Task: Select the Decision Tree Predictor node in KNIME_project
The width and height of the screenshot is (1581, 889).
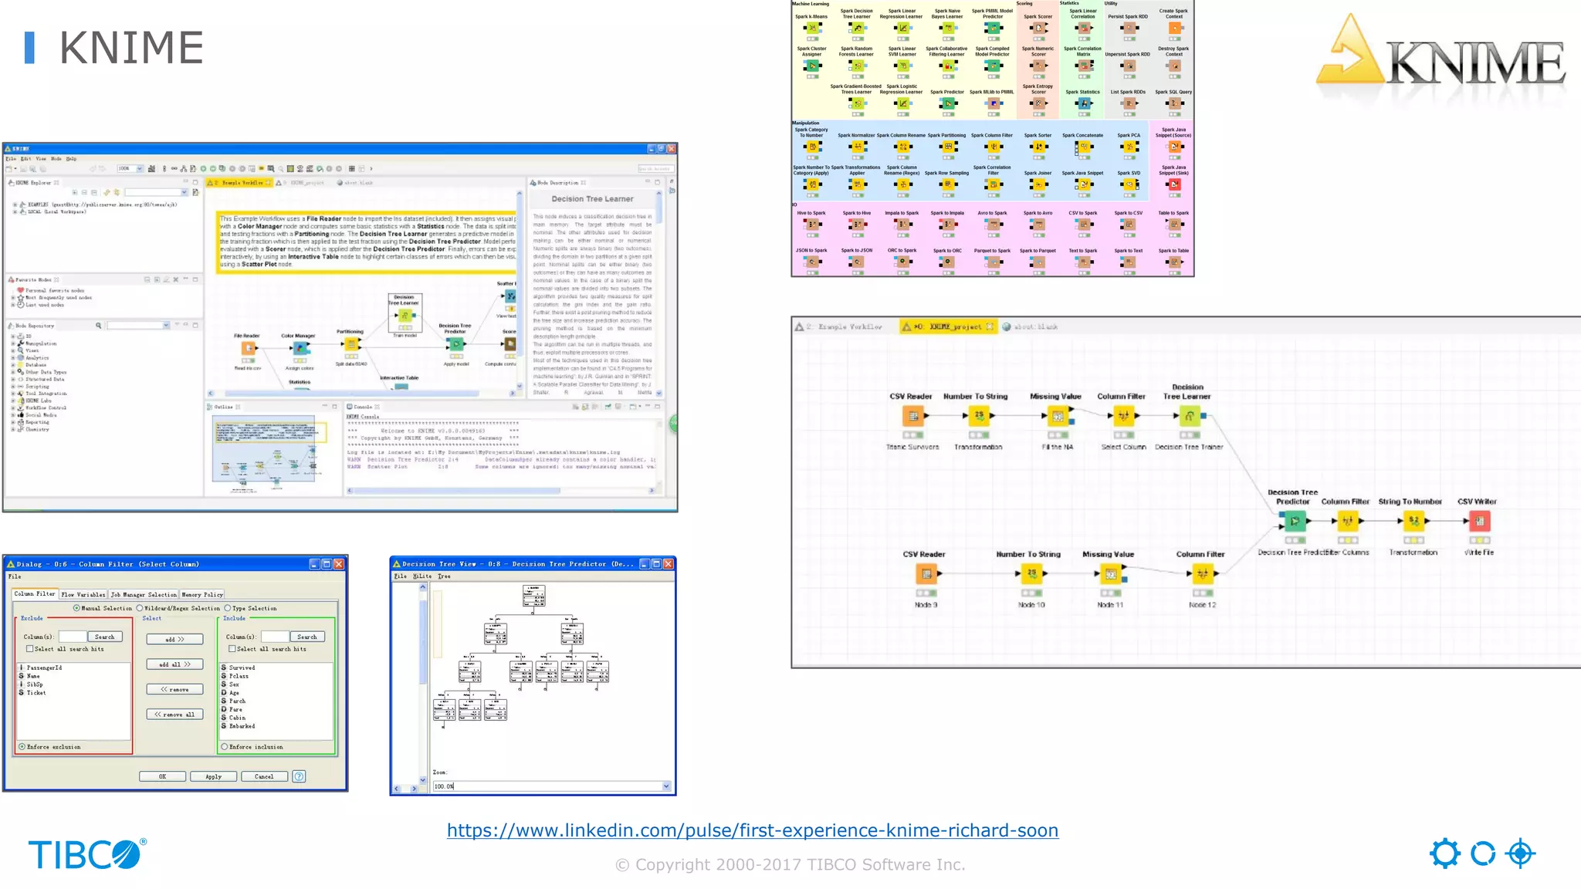Action: tap(1295, 522)
